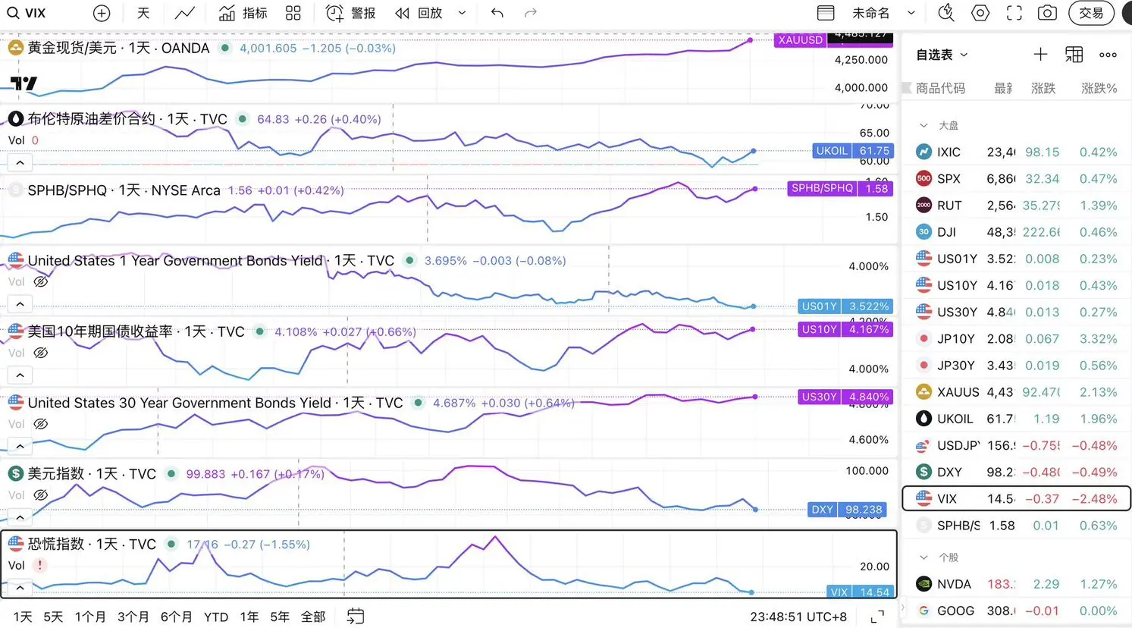Open the 指标 indicators menu
Image resolution: width=1132 pixels, height=628 pixels.
243,13
